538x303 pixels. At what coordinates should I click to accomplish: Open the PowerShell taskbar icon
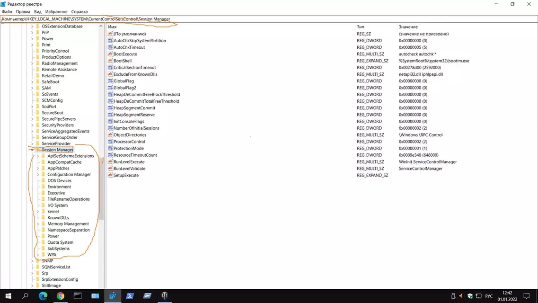[x=130, y=296]
